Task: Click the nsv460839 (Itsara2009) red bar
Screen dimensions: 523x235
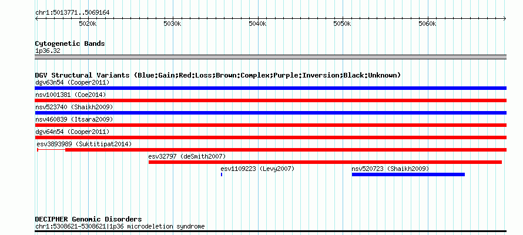Action: pyautogui.click(x=270, y=125)
